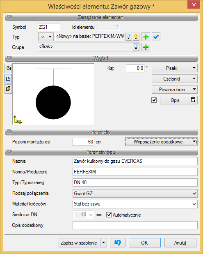Viewport: 203px width, 254px height.
Task: Open the Rodzaj połączenia dropdown
Action: 135,194
